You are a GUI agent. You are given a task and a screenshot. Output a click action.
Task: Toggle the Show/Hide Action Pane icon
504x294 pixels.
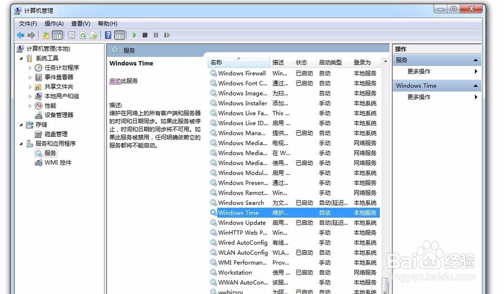click(x=119, y=35)
